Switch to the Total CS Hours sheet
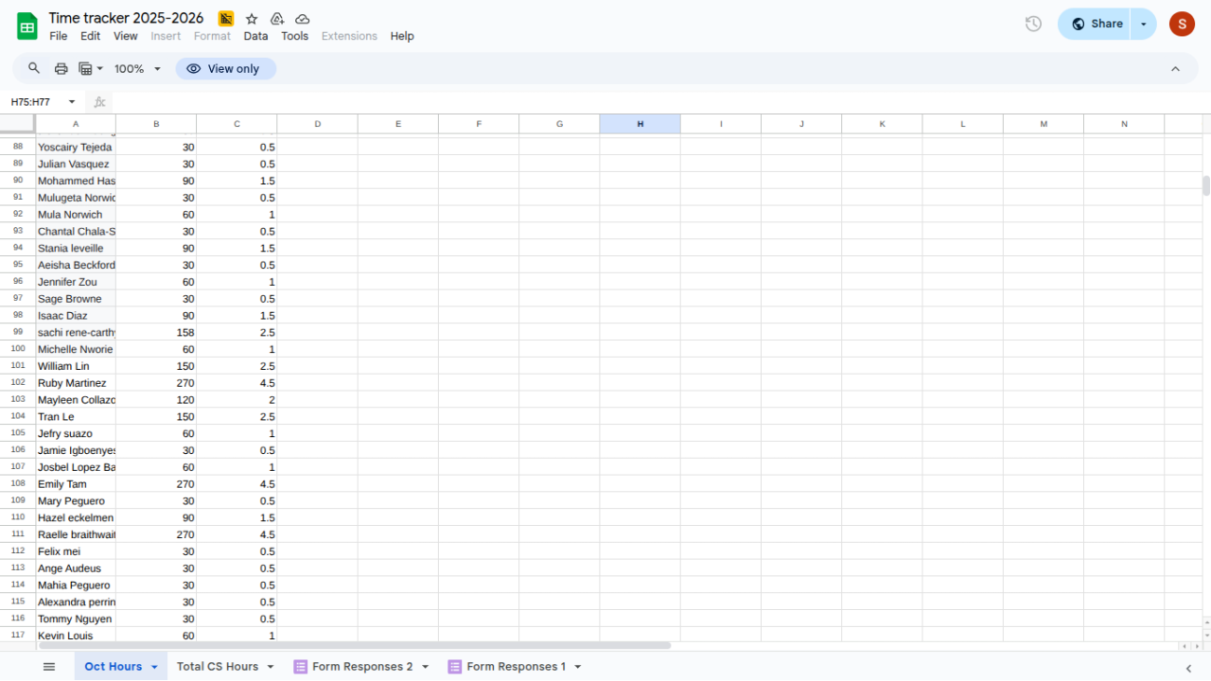 coord(218,667)
